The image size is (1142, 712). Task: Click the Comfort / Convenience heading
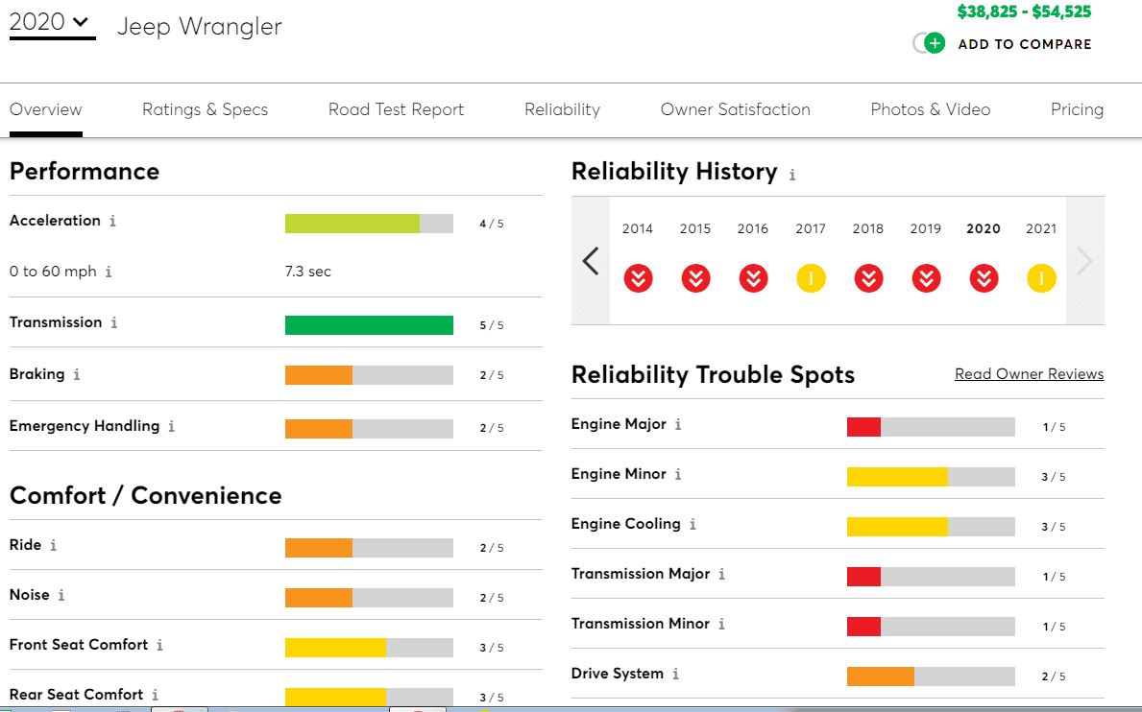[x=146, y=495]
